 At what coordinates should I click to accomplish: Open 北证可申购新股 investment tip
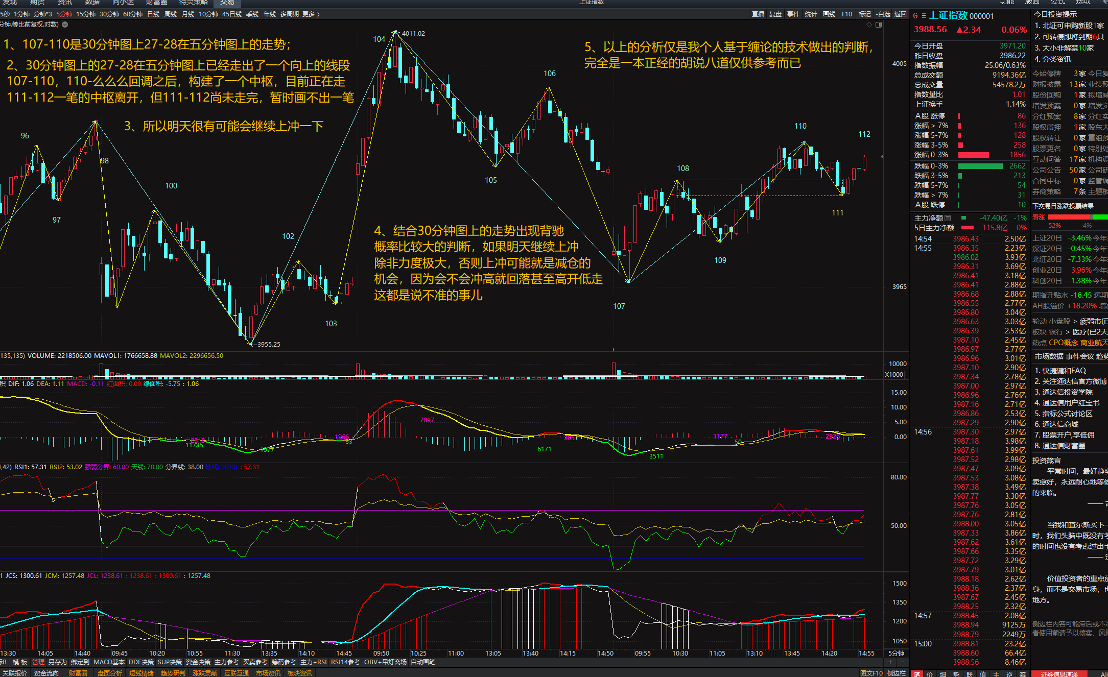pos(1069,26)
